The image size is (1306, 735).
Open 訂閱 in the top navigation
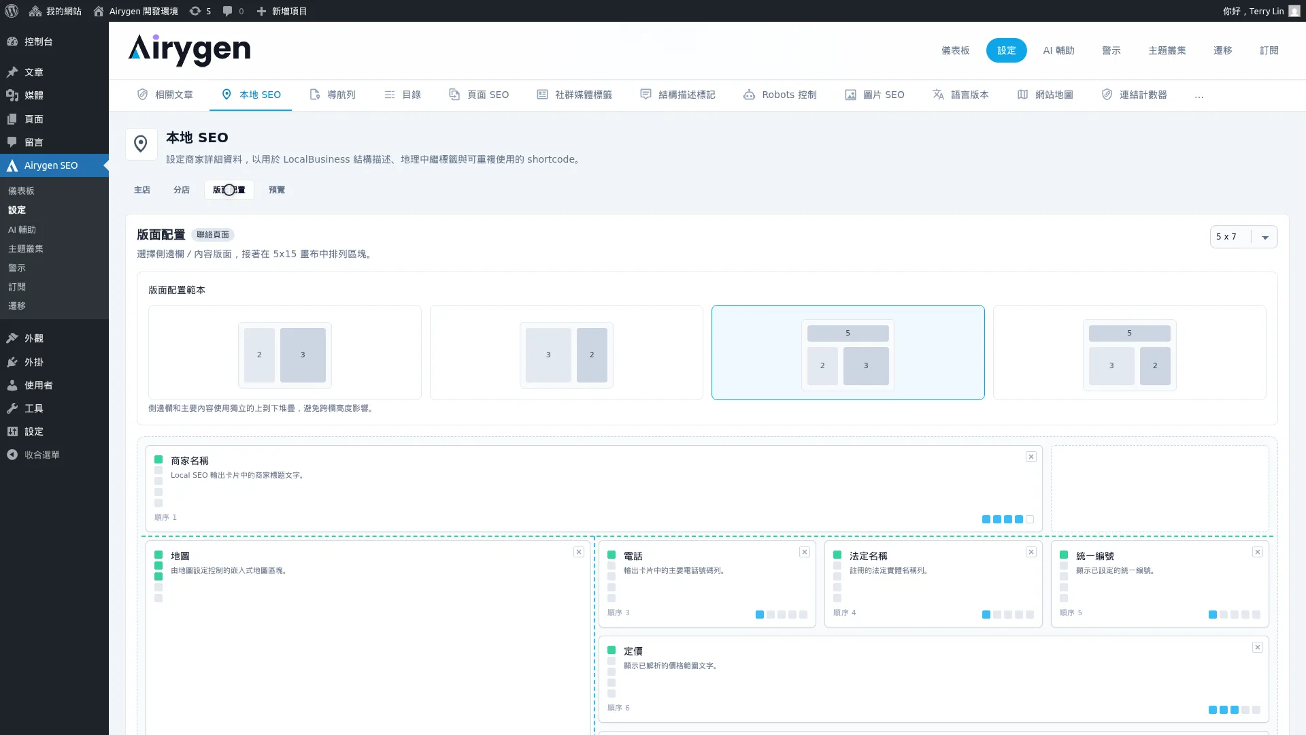click(1269, 50)
